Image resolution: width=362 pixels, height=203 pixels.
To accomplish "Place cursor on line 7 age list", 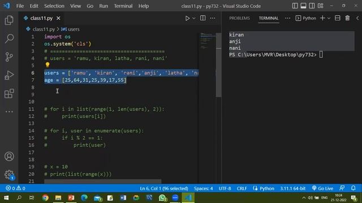I will click(x=94, y=80).
